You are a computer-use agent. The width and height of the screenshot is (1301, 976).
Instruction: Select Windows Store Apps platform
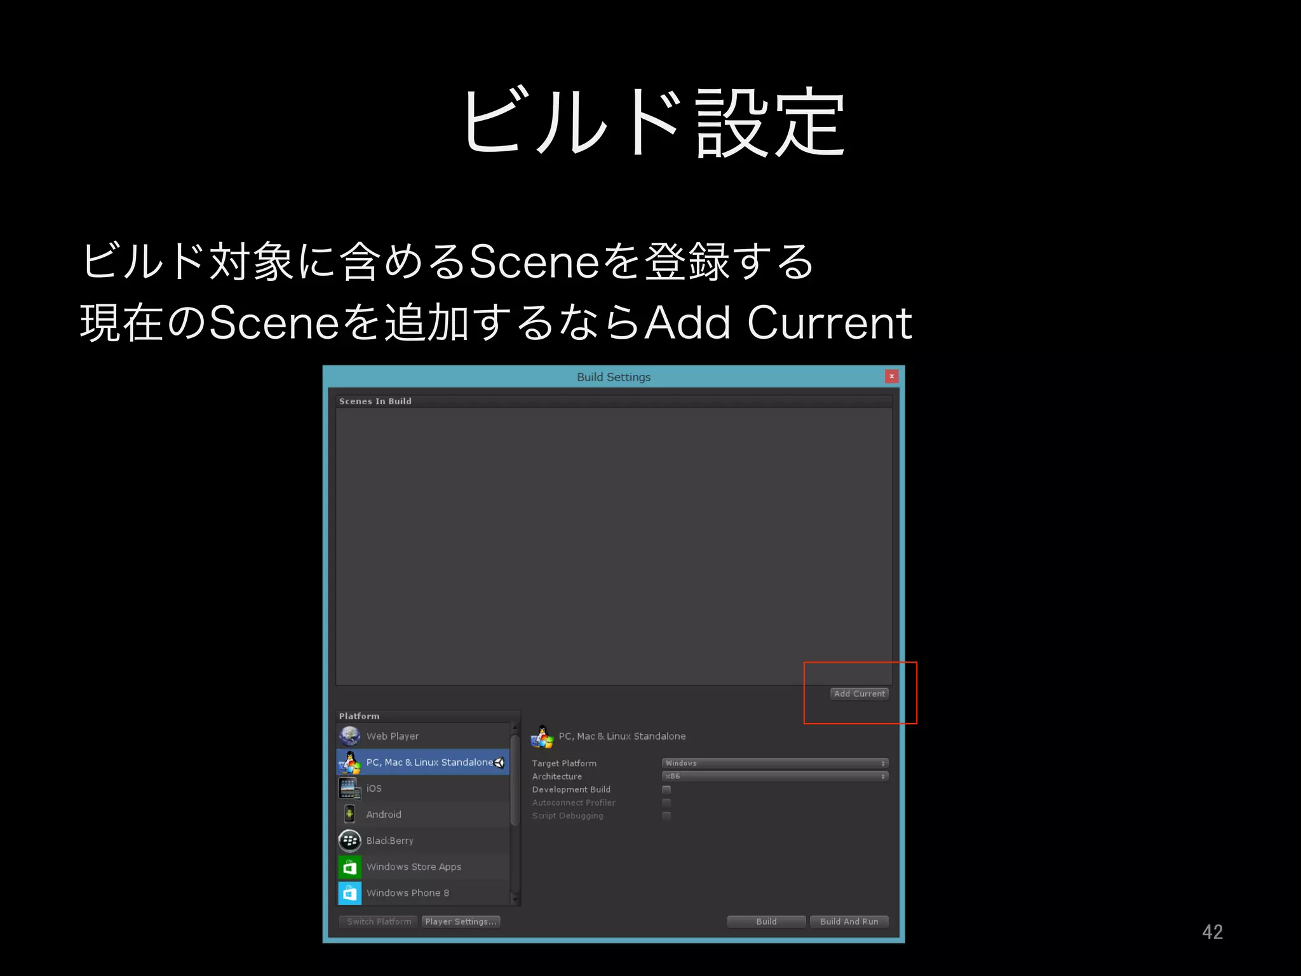coord(423,867)
